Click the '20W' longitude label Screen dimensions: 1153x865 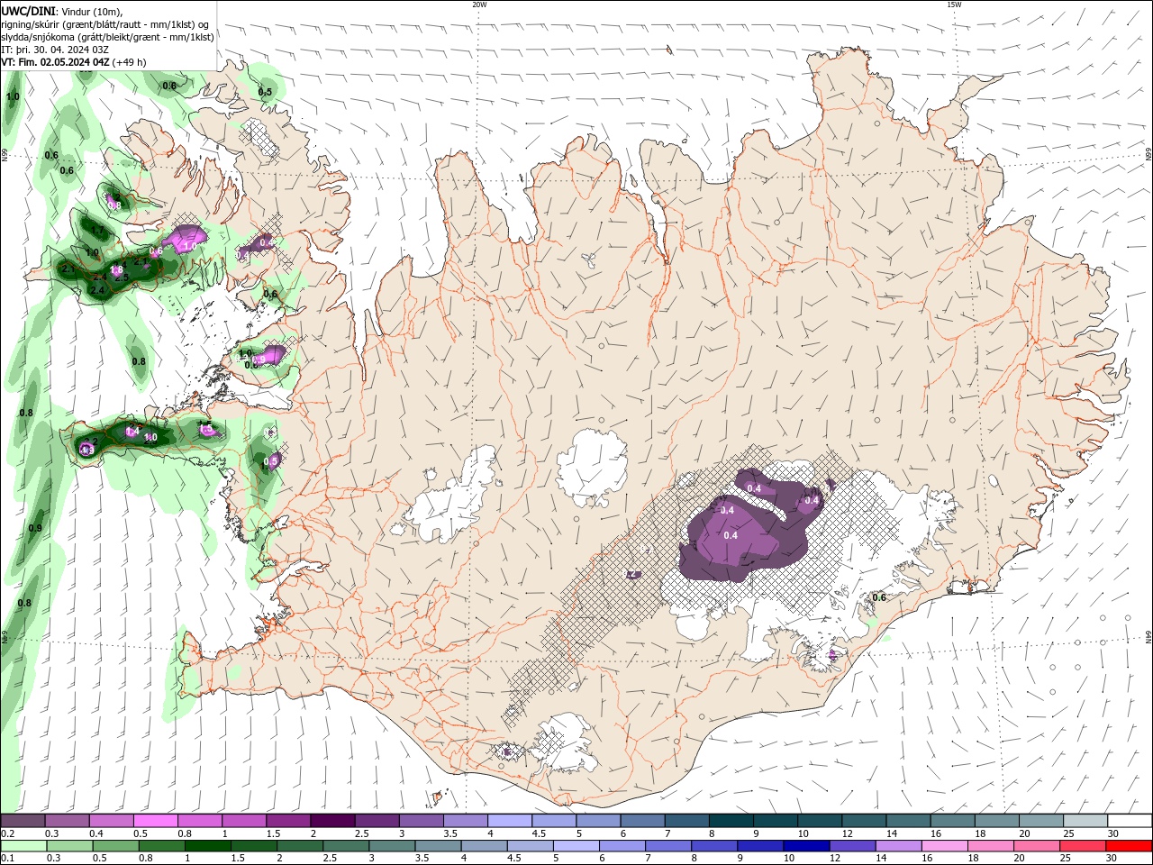479,5
